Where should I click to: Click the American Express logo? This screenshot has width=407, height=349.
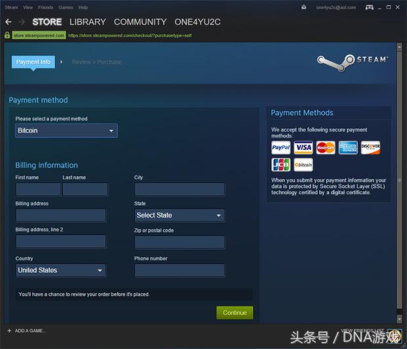pos(348,148)
